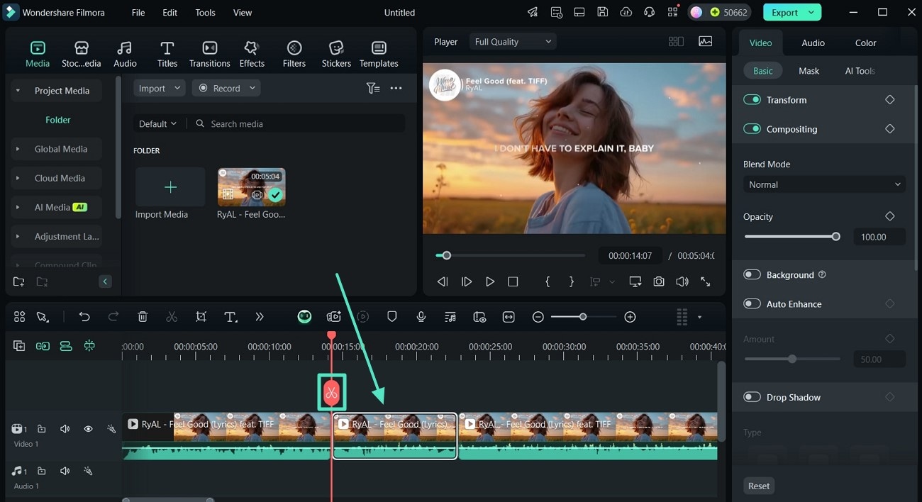This screenshot has height=502, width=922.
Task: Click the Reset button
Action: click(758, 486)
